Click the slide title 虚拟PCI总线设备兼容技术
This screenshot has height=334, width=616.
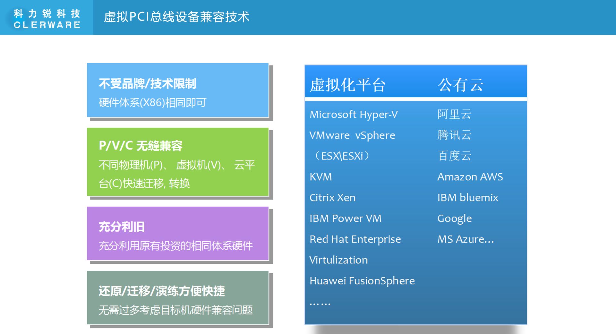click(x=176, y=17)
